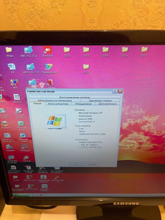Select the Winamp desktop icon
This screenshot has height=220, width=165.
26,158
